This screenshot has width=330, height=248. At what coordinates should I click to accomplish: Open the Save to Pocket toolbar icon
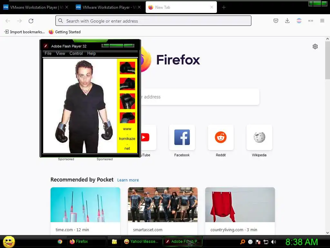(276, 21)
